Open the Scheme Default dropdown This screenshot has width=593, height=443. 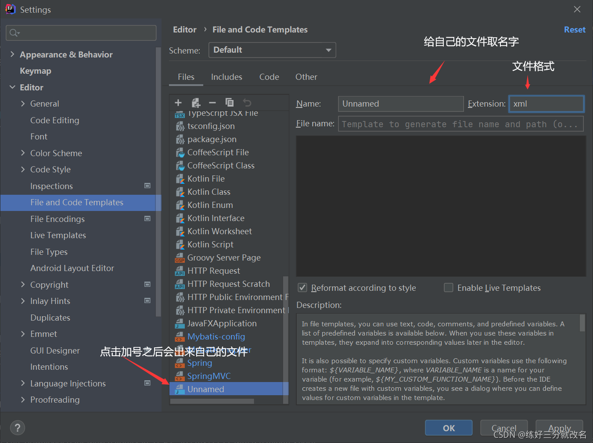pos(272,50)
